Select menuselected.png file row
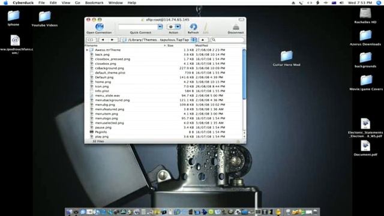Viewport: 384px width, 216px height. click(x=163, y=123)
